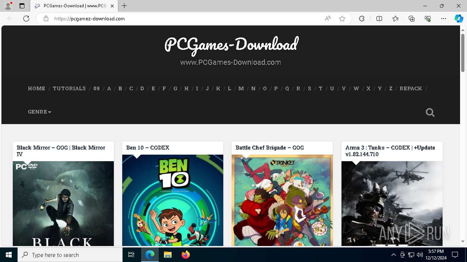Open the tab actions menu icon
The width and height of the screenshot is (467, 262).
(x=22, y=6)
